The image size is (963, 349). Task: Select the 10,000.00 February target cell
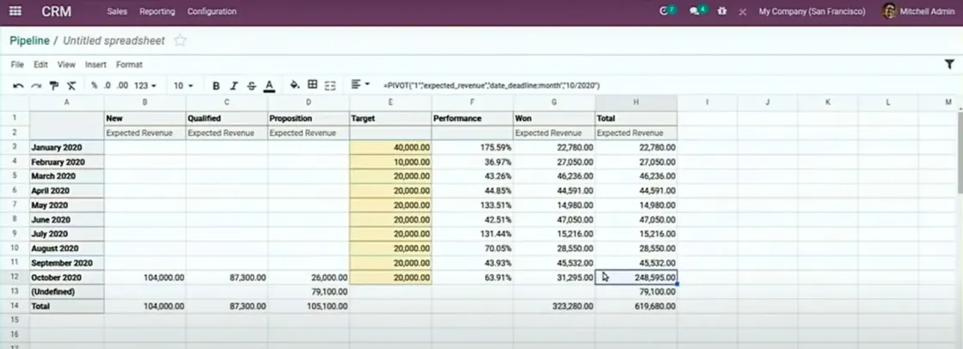[x=390, y=162]
